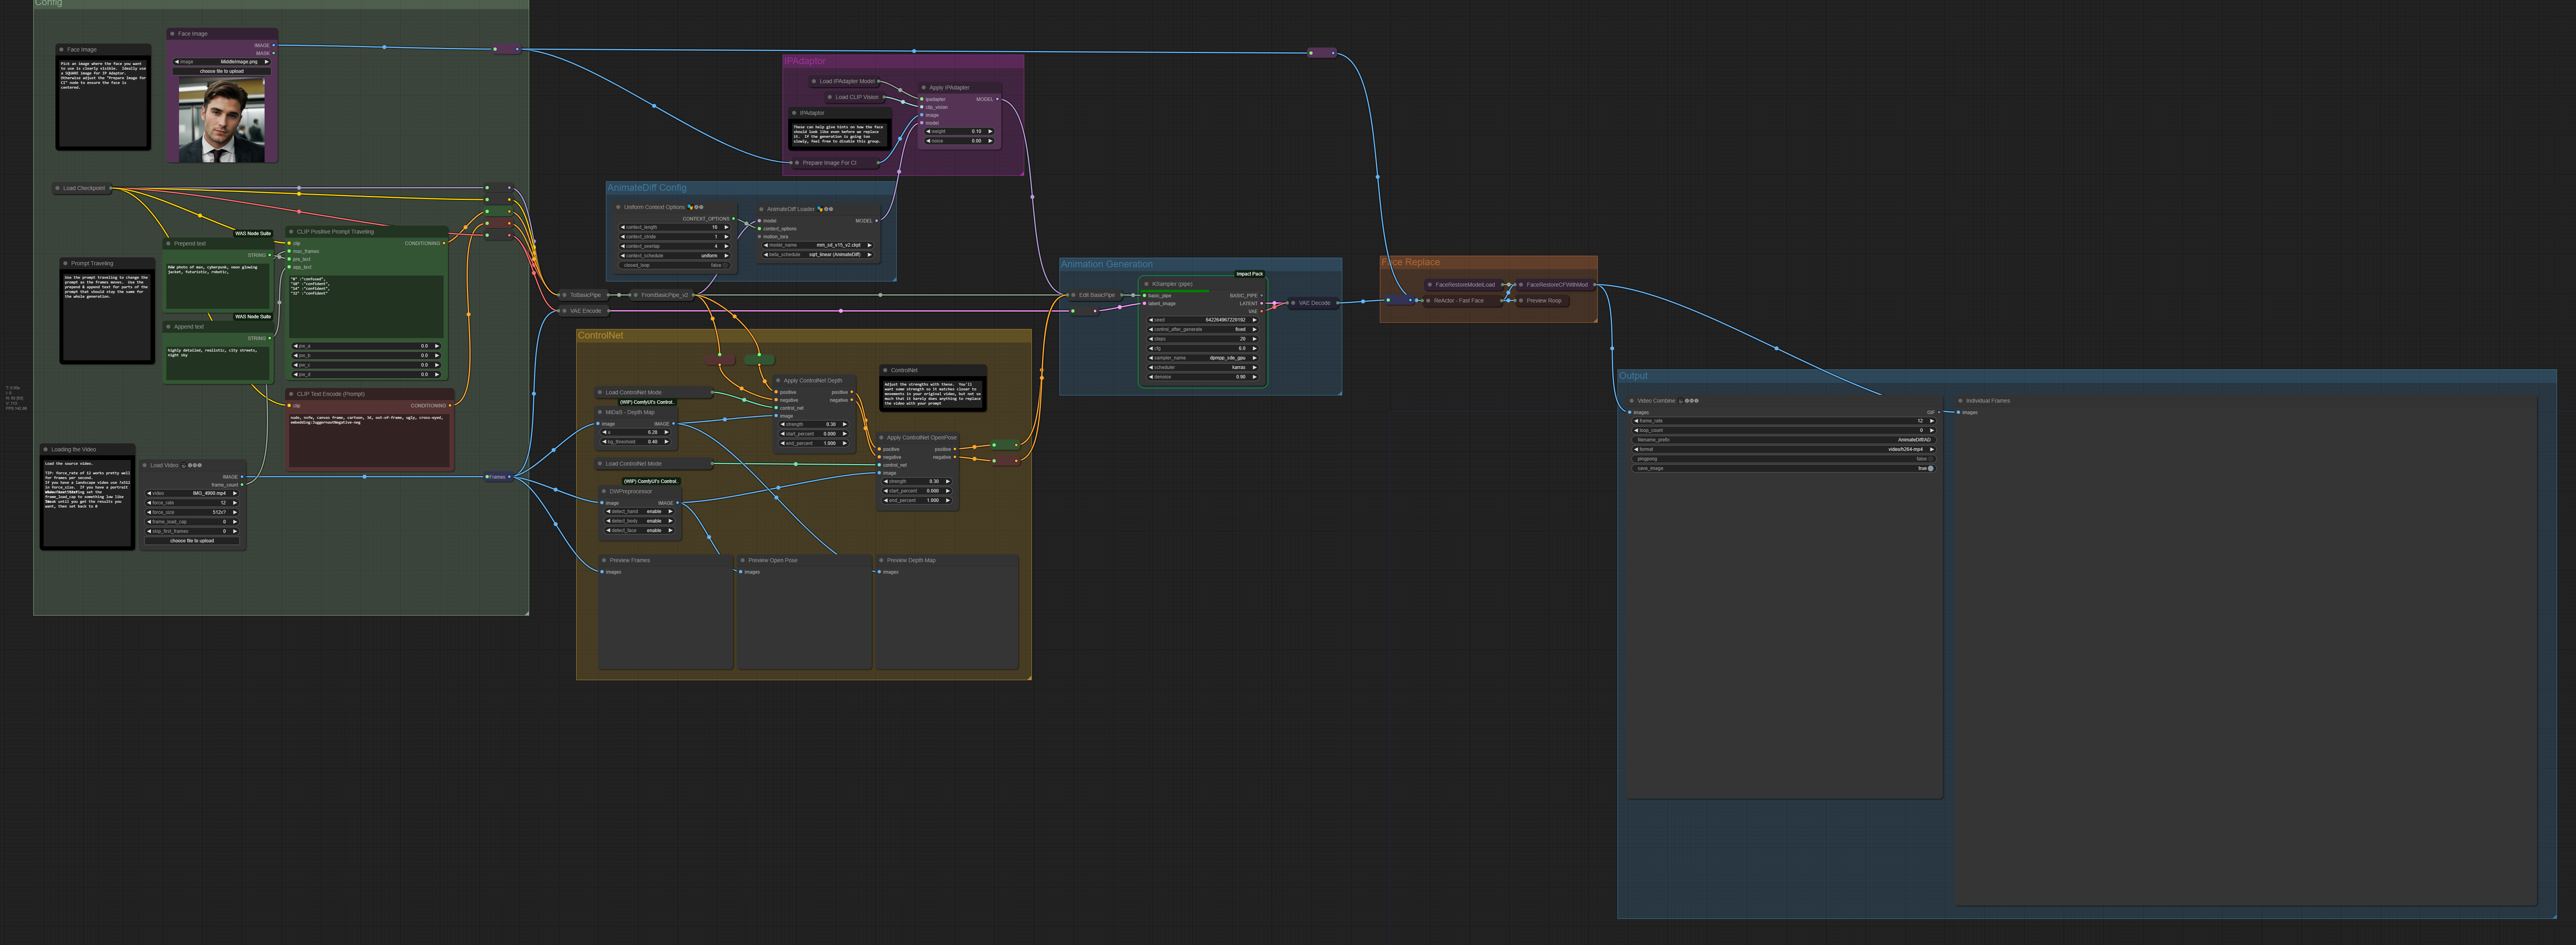This screenshot has width=2576, height=945.
Task: Expand collapsed ReActor - Fast Face node
Action: [x=1428, y=301]
